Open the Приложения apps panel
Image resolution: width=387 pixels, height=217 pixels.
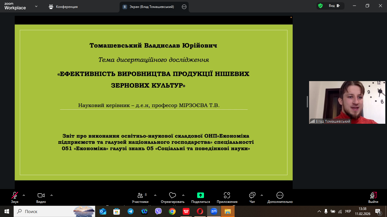227,198
